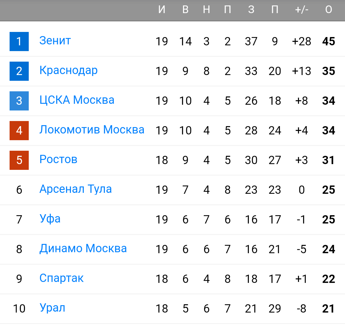
Task: Open the Локомотив Москва team link
Action: click(x=92, y=130)
